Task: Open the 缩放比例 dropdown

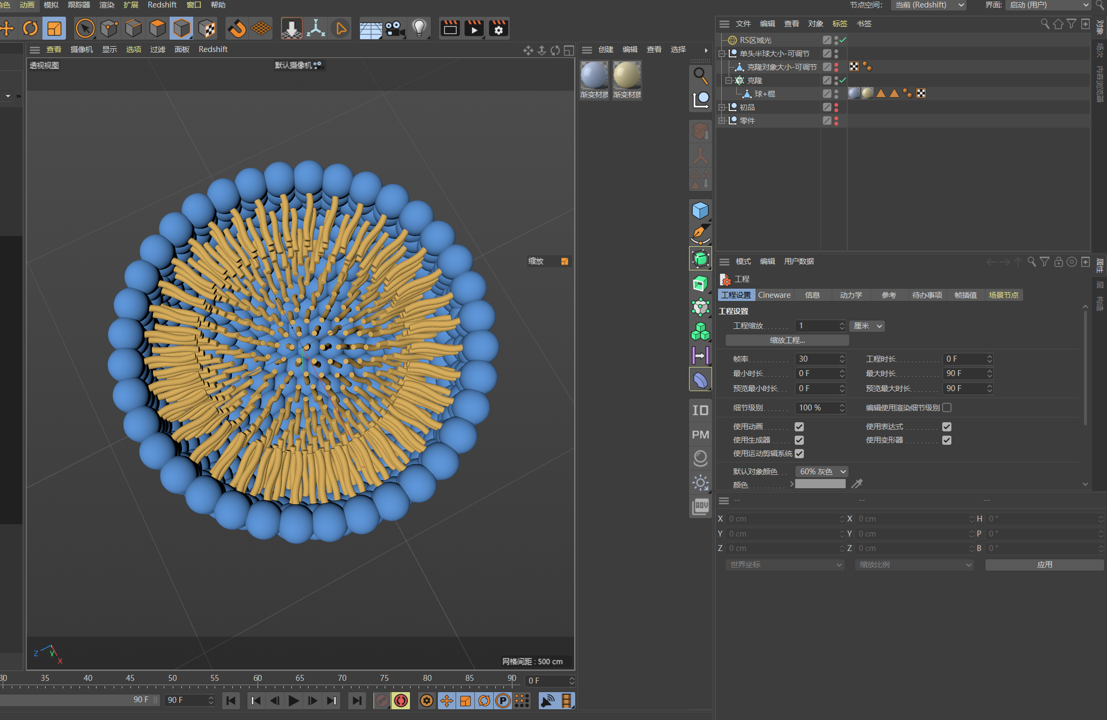Action: 914,565
